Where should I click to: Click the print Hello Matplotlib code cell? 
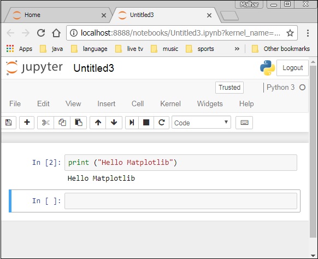point(181,163)
